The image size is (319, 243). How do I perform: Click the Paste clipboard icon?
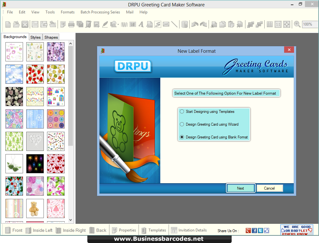click(231, 24)
